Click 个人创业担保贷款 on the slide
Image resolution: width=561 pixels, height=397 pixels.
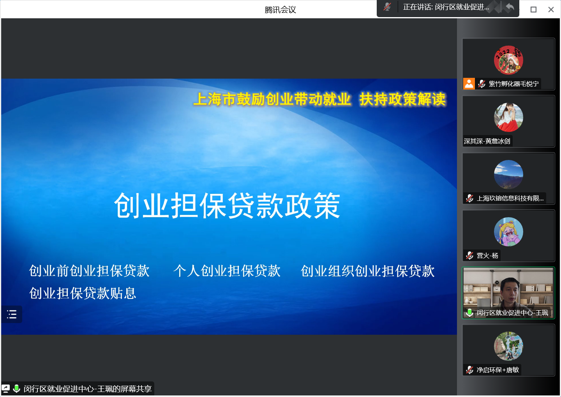point(227,271)
